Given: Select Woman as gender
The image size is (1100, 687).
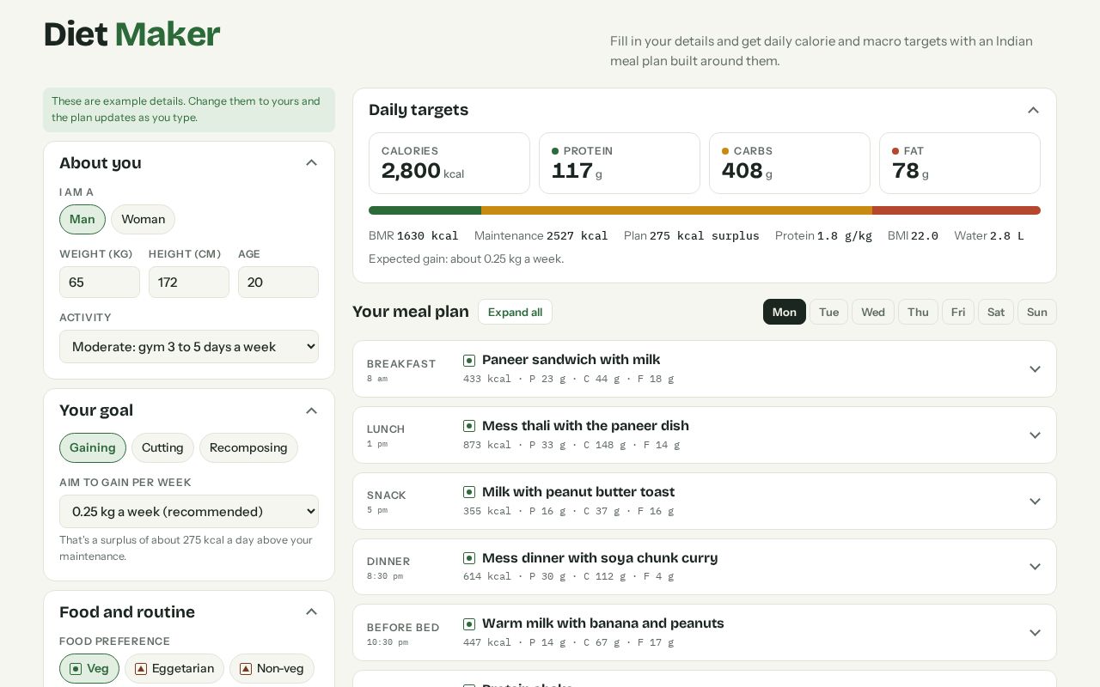Looking at the screenshot, I should [143, 219].
